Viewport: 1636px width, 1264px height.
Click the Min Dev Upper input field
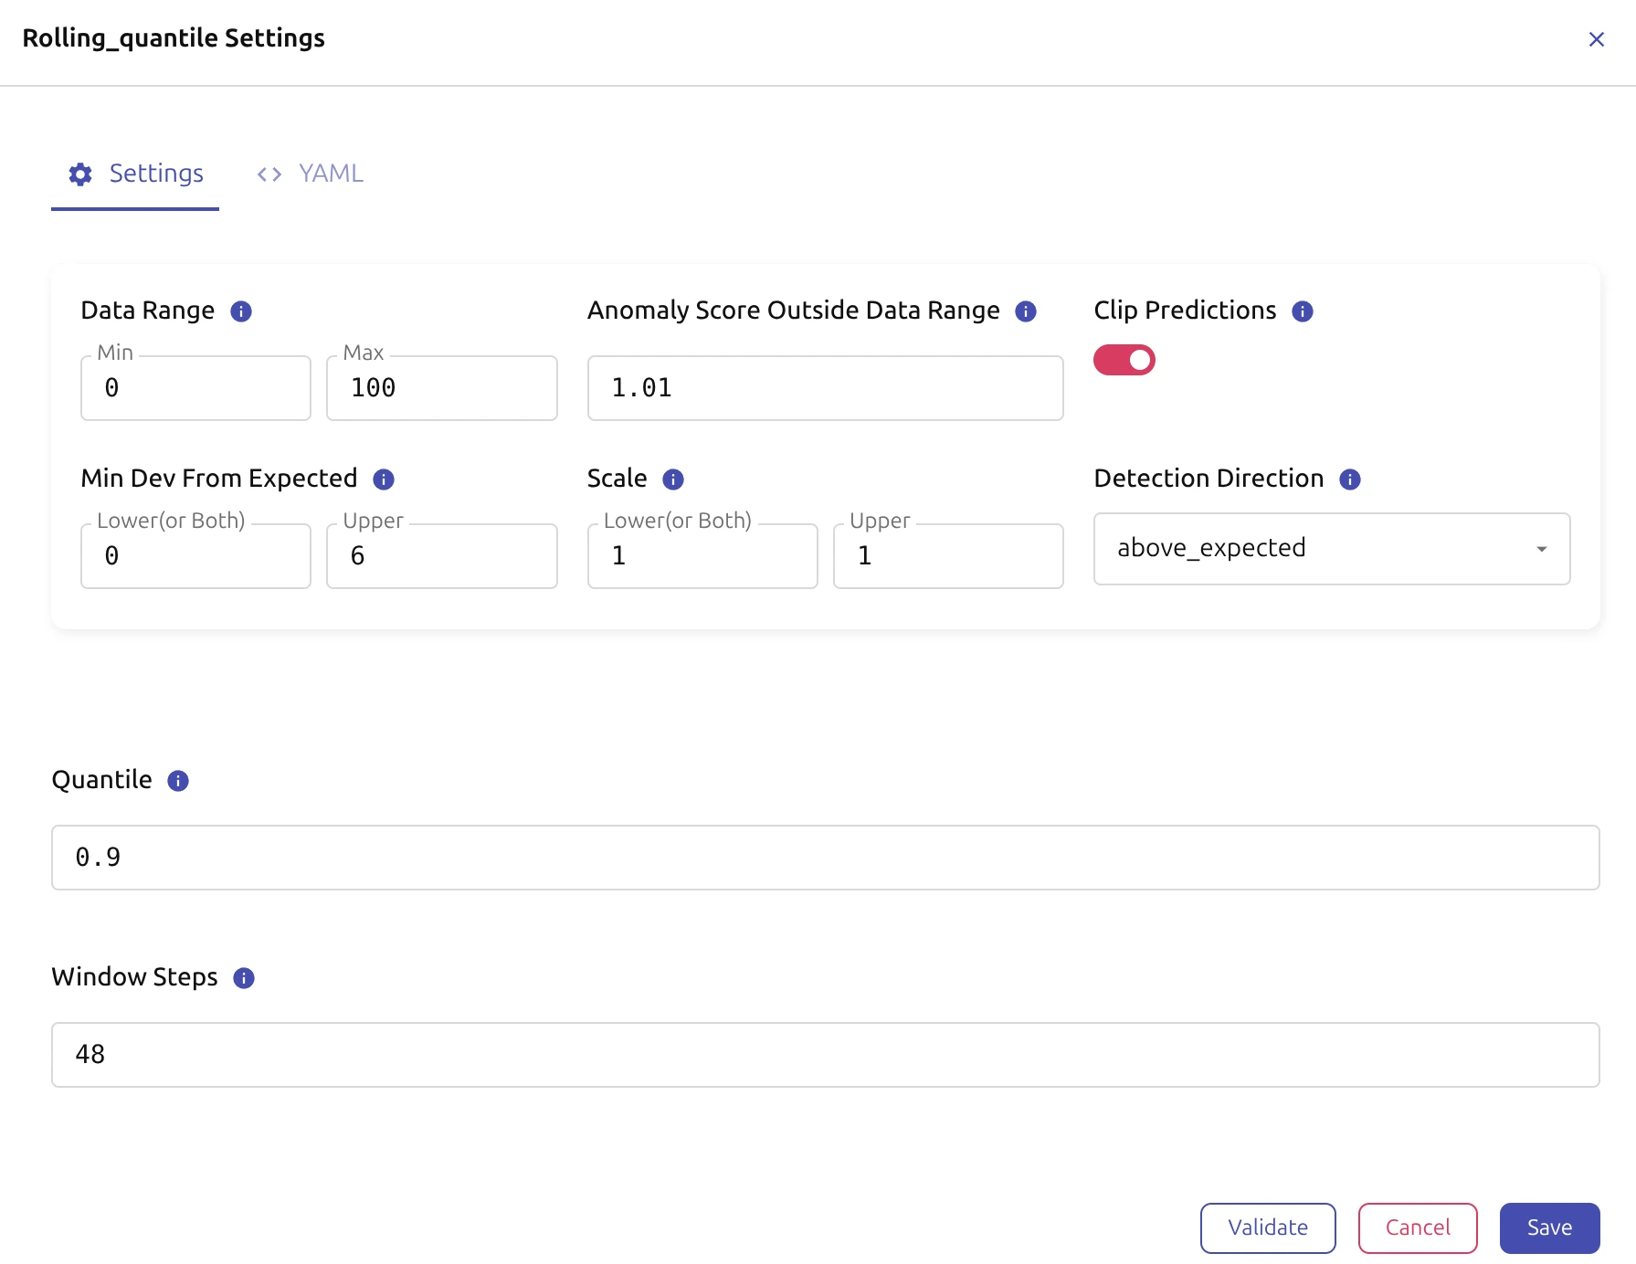442,556
